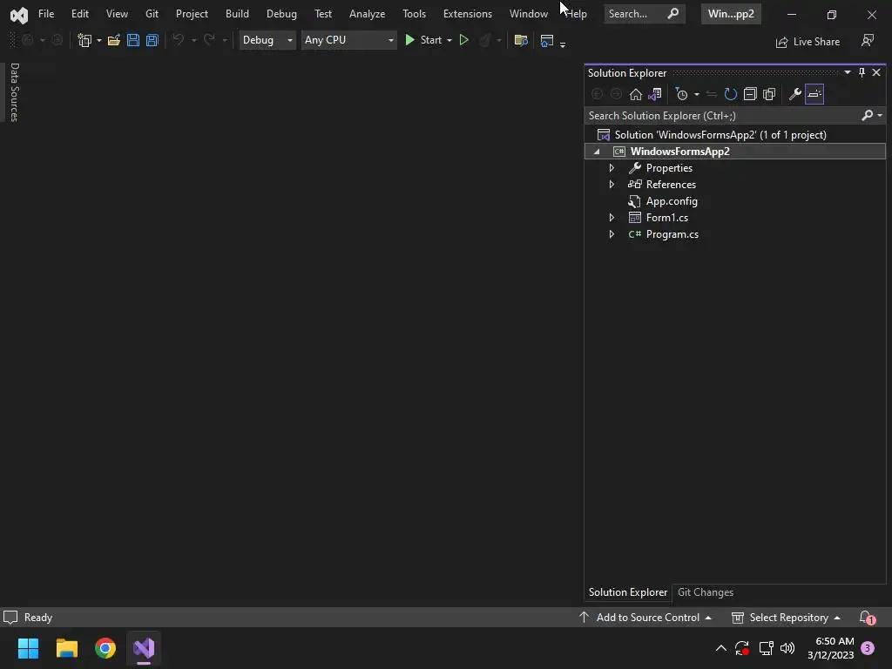The width and height of the screenshot is (892, 669).
Task: Click the New Project toolbar icon
Action: coord(84,40)
